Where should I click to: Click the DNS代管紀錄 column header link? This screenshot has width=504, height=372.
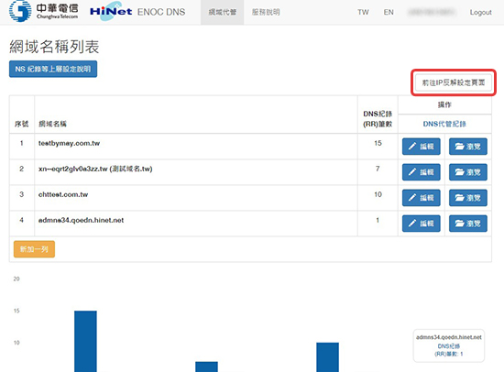(444, 124)
